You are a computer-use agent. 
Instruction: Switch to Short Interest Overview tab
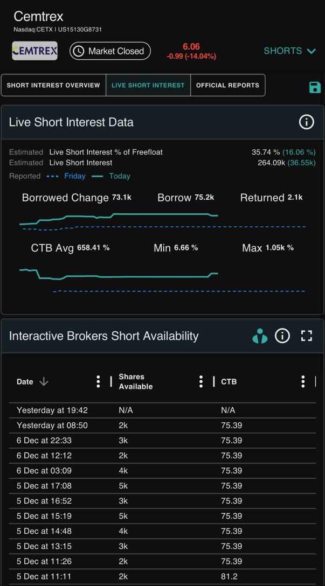53,85
